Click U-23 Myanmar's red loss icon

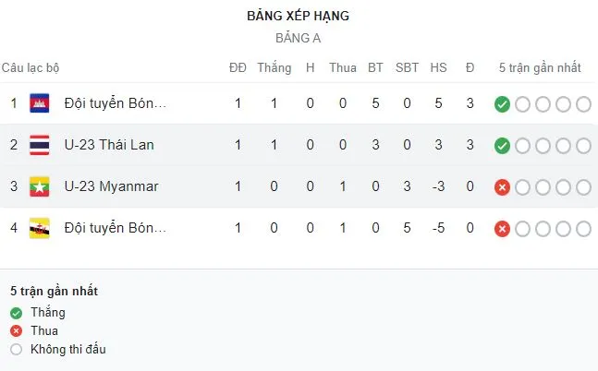coord(502,187)
